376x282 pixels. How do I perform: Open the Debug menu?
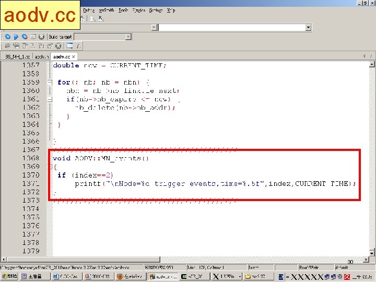[x=89, y=10]
